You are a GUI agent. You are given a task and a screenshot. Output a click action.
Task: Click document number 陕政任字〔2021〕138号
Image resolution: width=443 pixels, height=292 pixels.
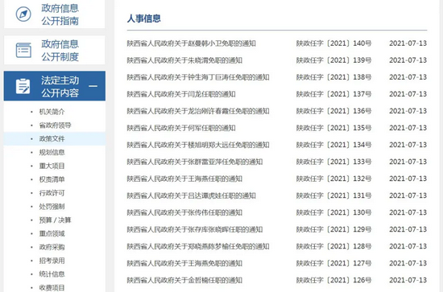click(x=333, y=77)
